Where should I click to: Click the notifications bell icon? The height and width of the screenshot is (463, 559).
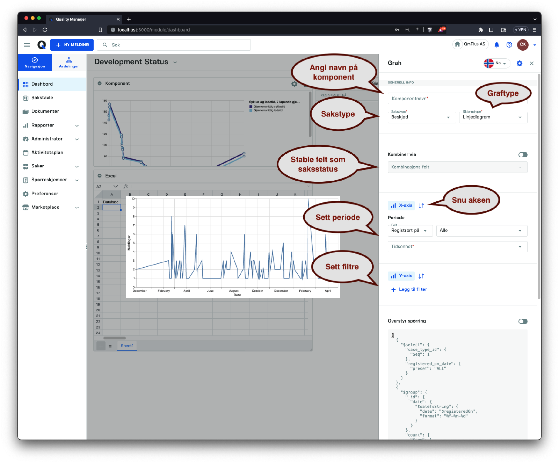pyautogui.click(x=496, y=45)
